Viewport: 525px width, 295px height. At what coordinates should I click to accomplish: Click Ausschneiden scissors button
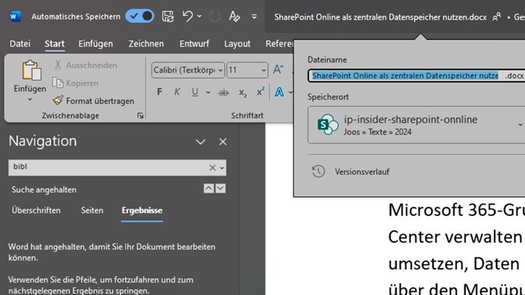click(x=86, y=65)
